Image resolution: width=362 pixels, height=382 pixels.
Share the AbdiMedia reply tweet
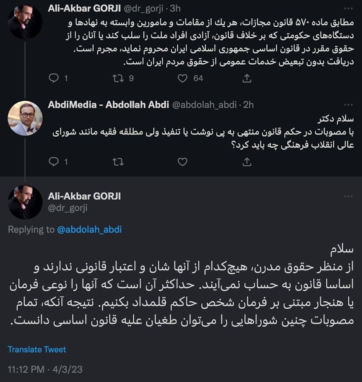[247, 162]
